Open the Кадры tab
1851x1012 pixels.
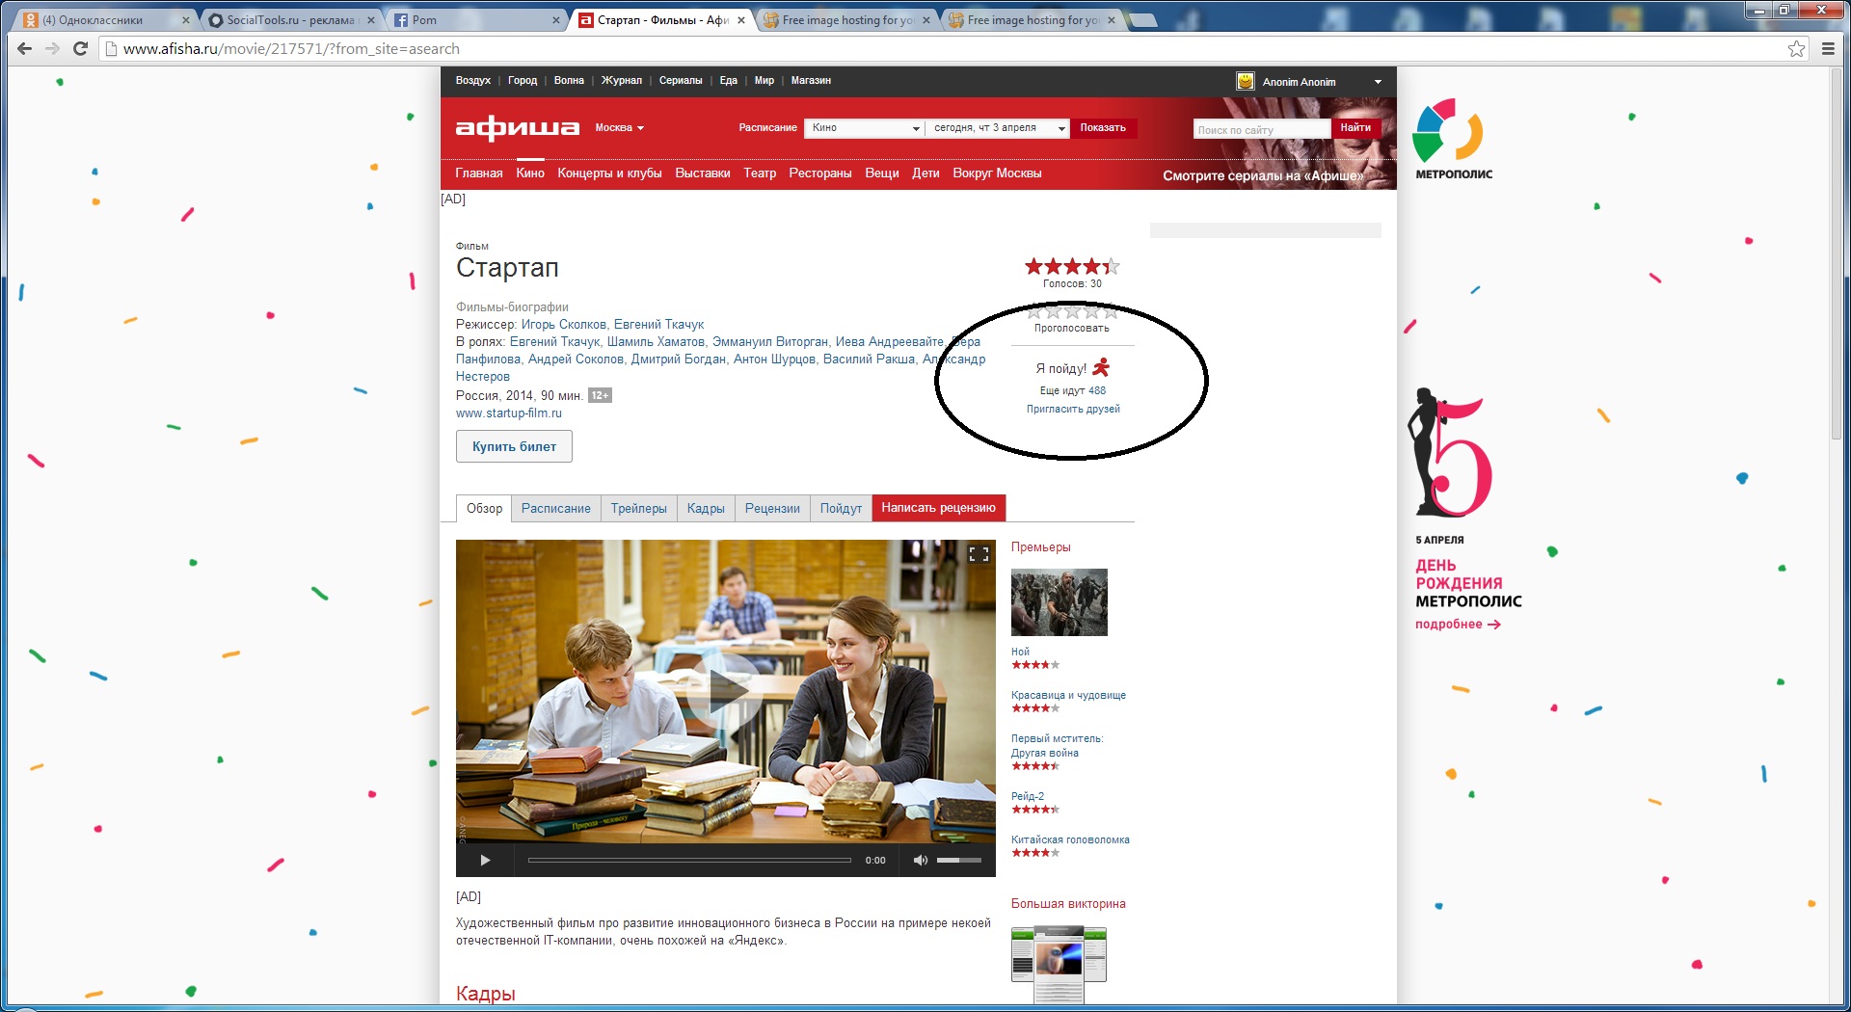pos(706,508)
